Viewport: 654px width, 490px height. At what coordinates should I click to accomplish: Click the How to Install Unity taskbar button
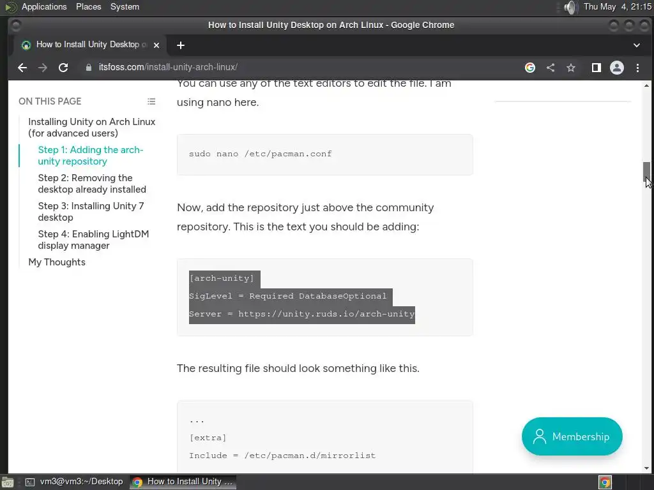tap(183, 482)
